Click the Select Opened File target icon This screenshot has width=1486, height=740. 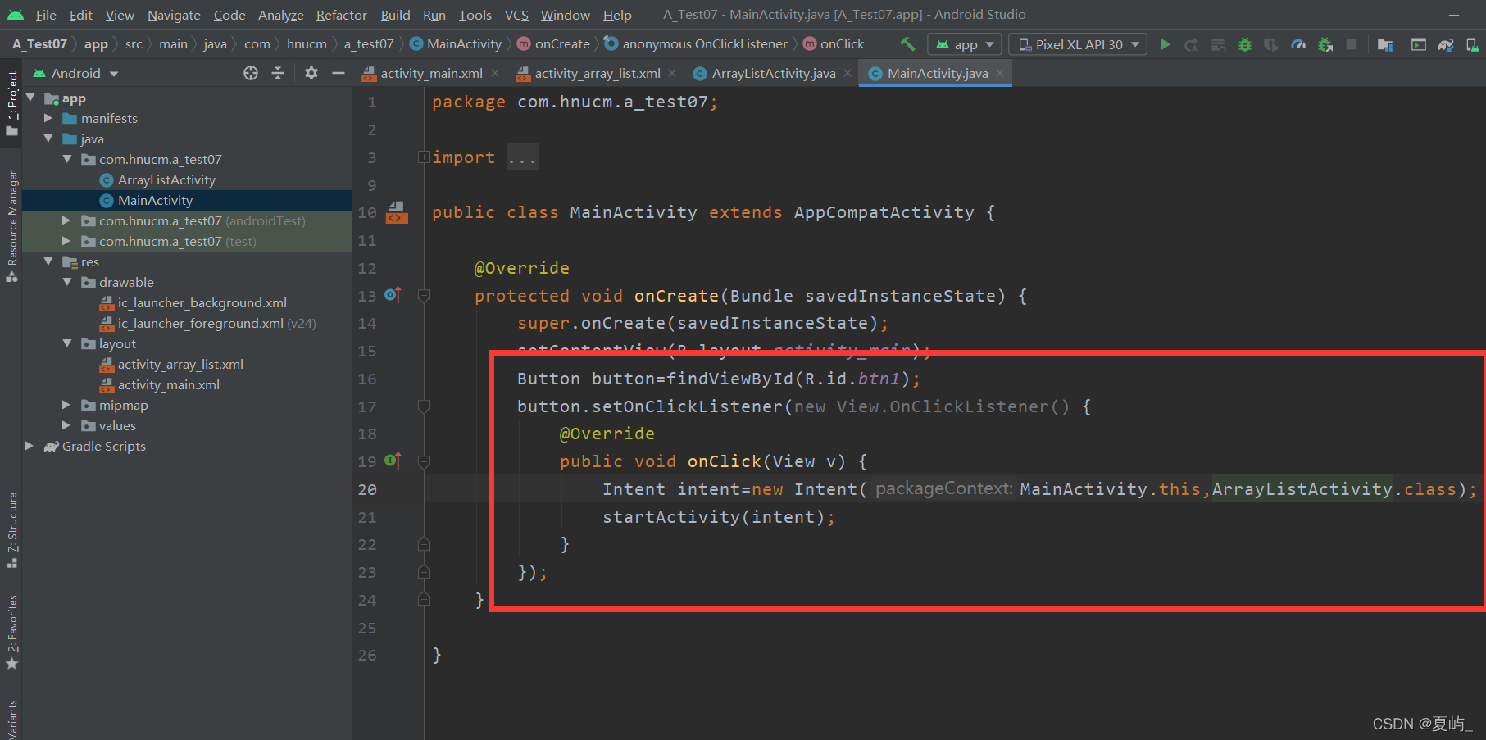[251, 73]
